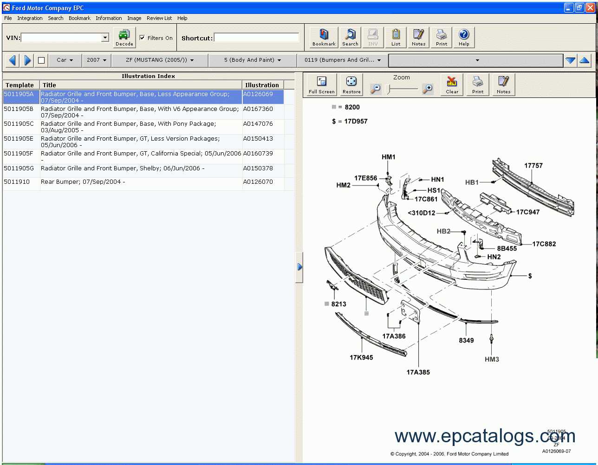Open the Bookmark menu in the menu bar
This screenshot has width=598, height=465.
coord(79,18)
